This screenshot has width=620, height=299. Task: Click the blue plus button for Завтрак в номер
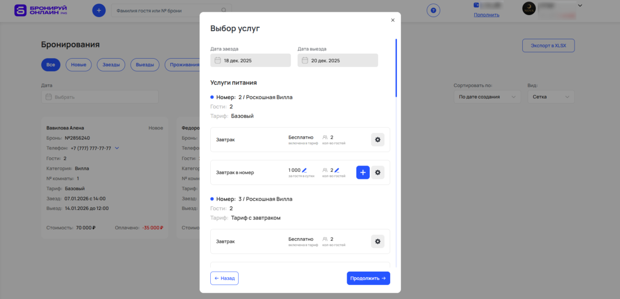point(363,172)
